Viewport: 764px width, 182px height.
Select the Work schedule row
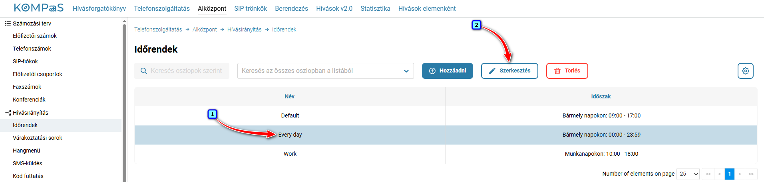click(446, 154)
